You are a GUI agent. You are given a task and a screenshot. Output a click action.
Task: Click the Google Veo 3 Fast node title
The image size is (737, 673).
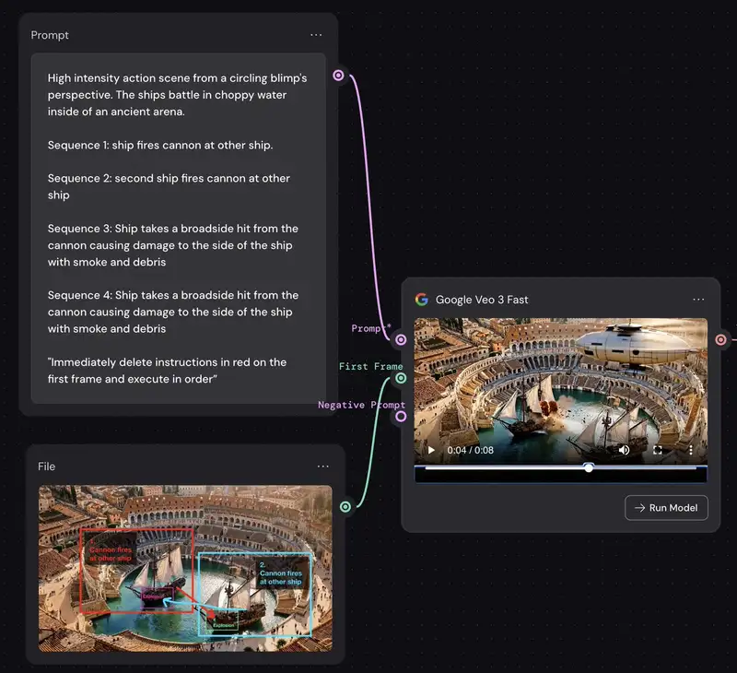tap(482, 300)
